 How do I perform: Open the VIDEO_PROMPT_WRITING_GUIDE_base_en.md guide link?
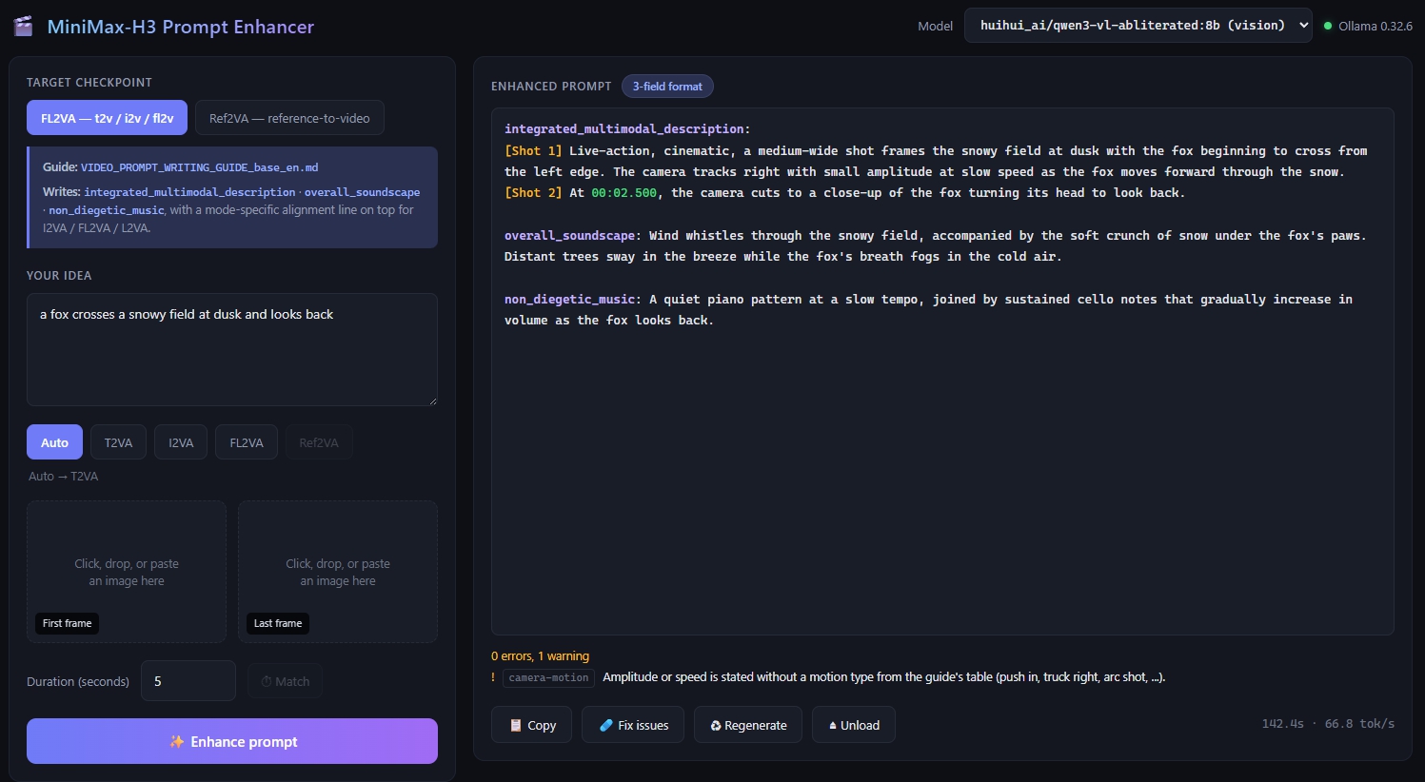(x=199, y=167)
